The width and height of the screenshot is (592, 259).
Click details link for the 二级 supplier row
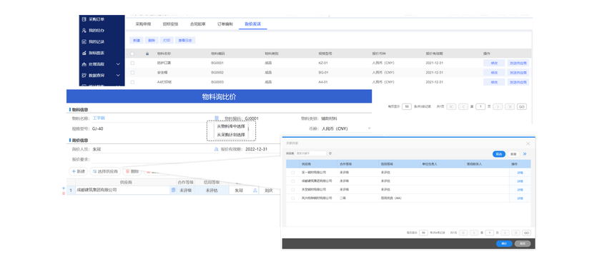(520, 198)
